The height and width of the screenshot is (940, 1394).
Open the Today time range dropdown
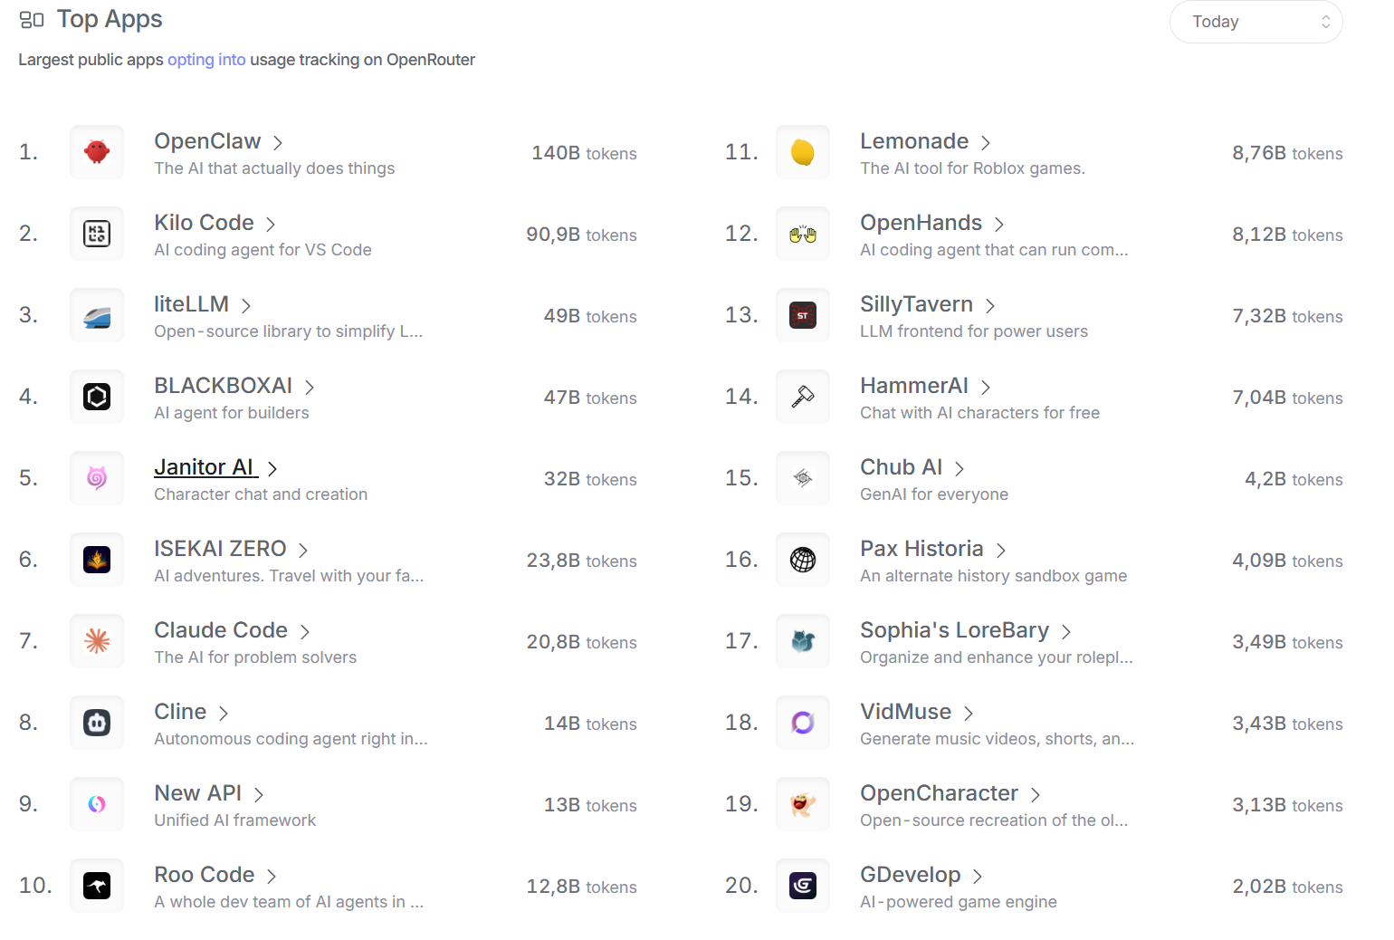[1256, 22]
